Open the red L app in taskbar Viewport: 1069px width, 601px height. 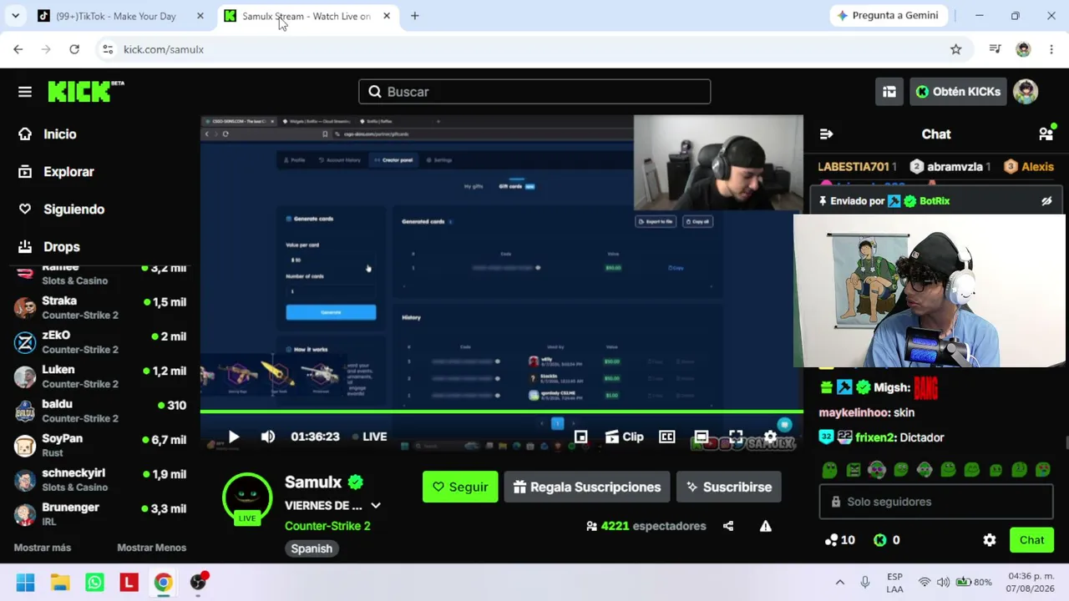129,582
